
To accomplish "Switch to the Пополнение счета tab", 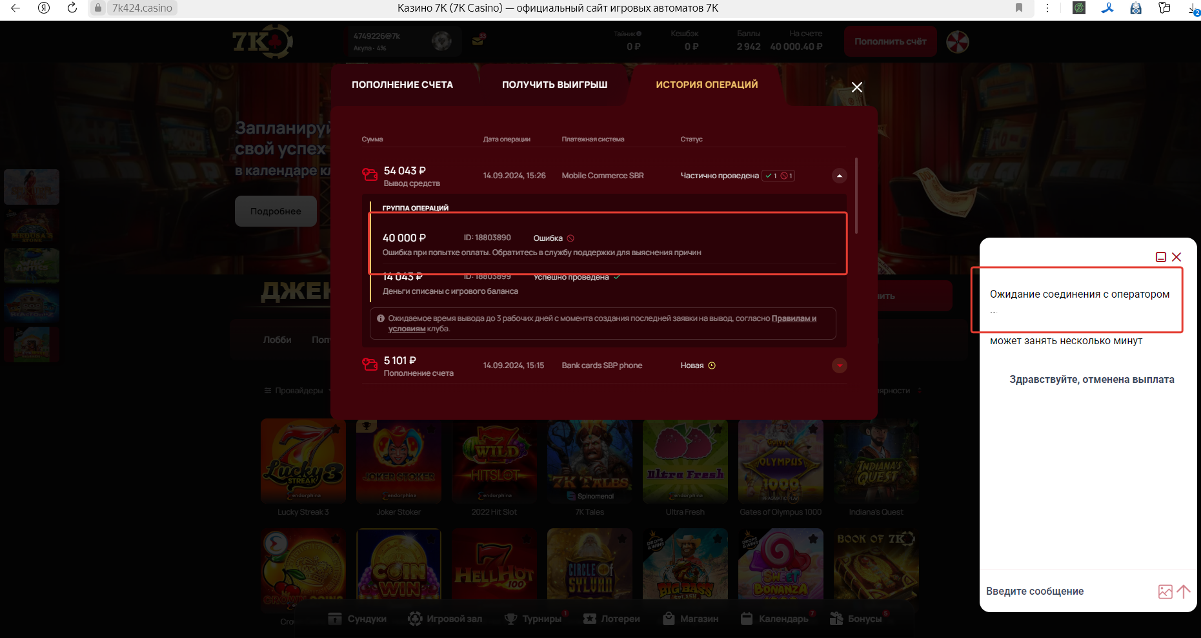I will pyautogui.click(x=402, y=85).
